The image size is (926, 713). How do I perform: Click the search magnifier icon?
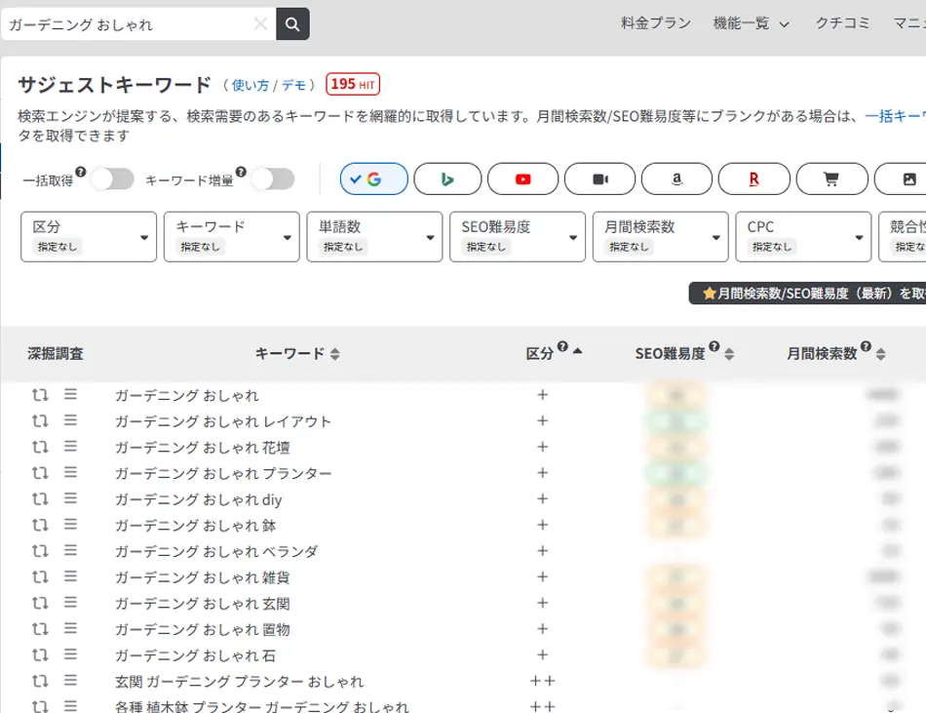[x=291, y=22]
